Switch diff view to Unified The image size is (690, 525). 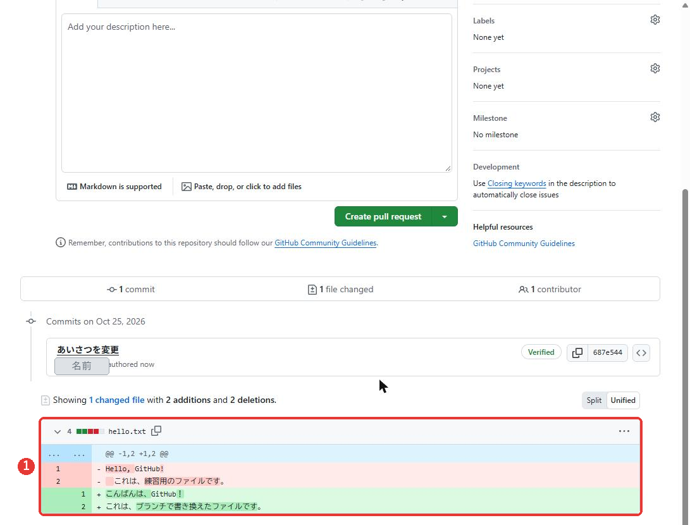(x=623, y=400)
